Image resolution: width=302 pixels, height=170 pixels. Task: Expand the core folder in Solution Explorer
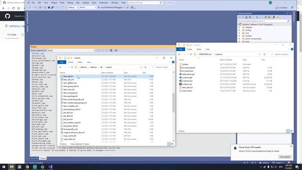pyautogui.click(x=239, y=33)
